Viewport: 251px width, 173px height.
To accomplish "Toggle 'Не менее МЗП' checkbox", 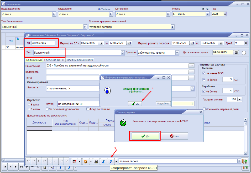I will [x=204, y=73].
